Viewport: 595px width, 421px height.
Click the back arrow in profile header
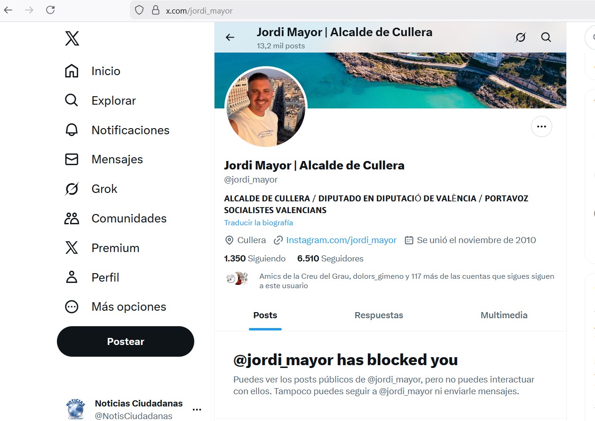tap(230, 38)
